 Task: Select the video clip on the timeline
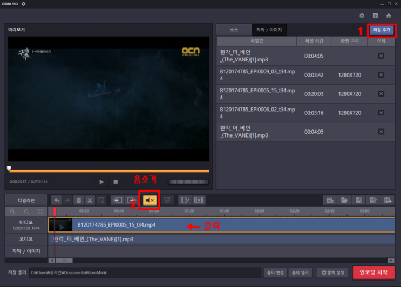221,225
